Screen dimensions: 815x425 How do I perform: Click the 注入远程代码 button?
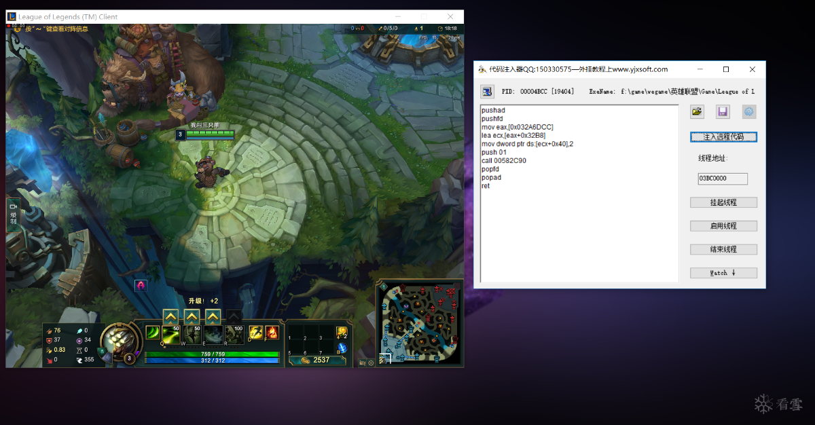click(x=723, y=137)
